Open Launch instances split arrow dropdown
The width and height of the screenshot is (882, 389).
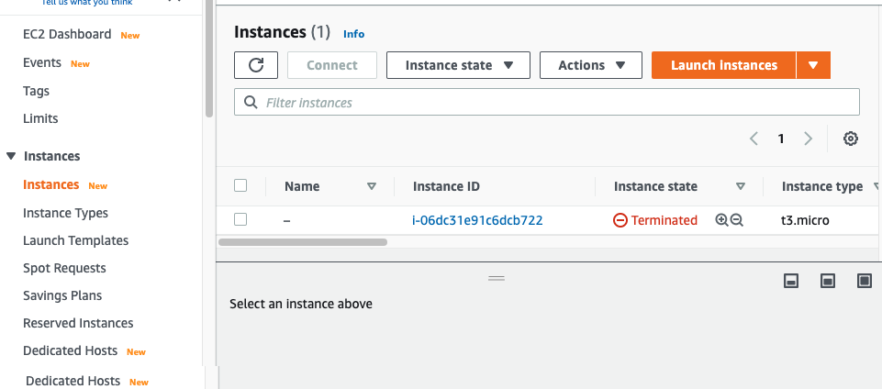(813, 65)
